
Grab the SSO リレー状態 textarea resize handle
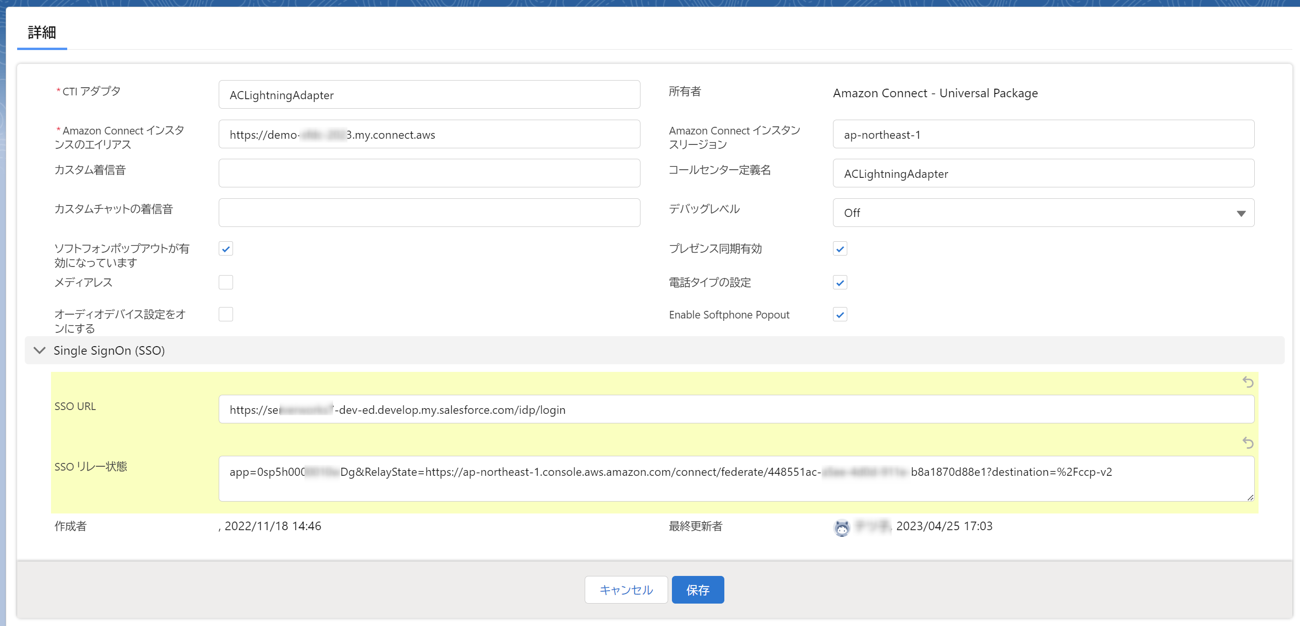tap(1249, 497)
